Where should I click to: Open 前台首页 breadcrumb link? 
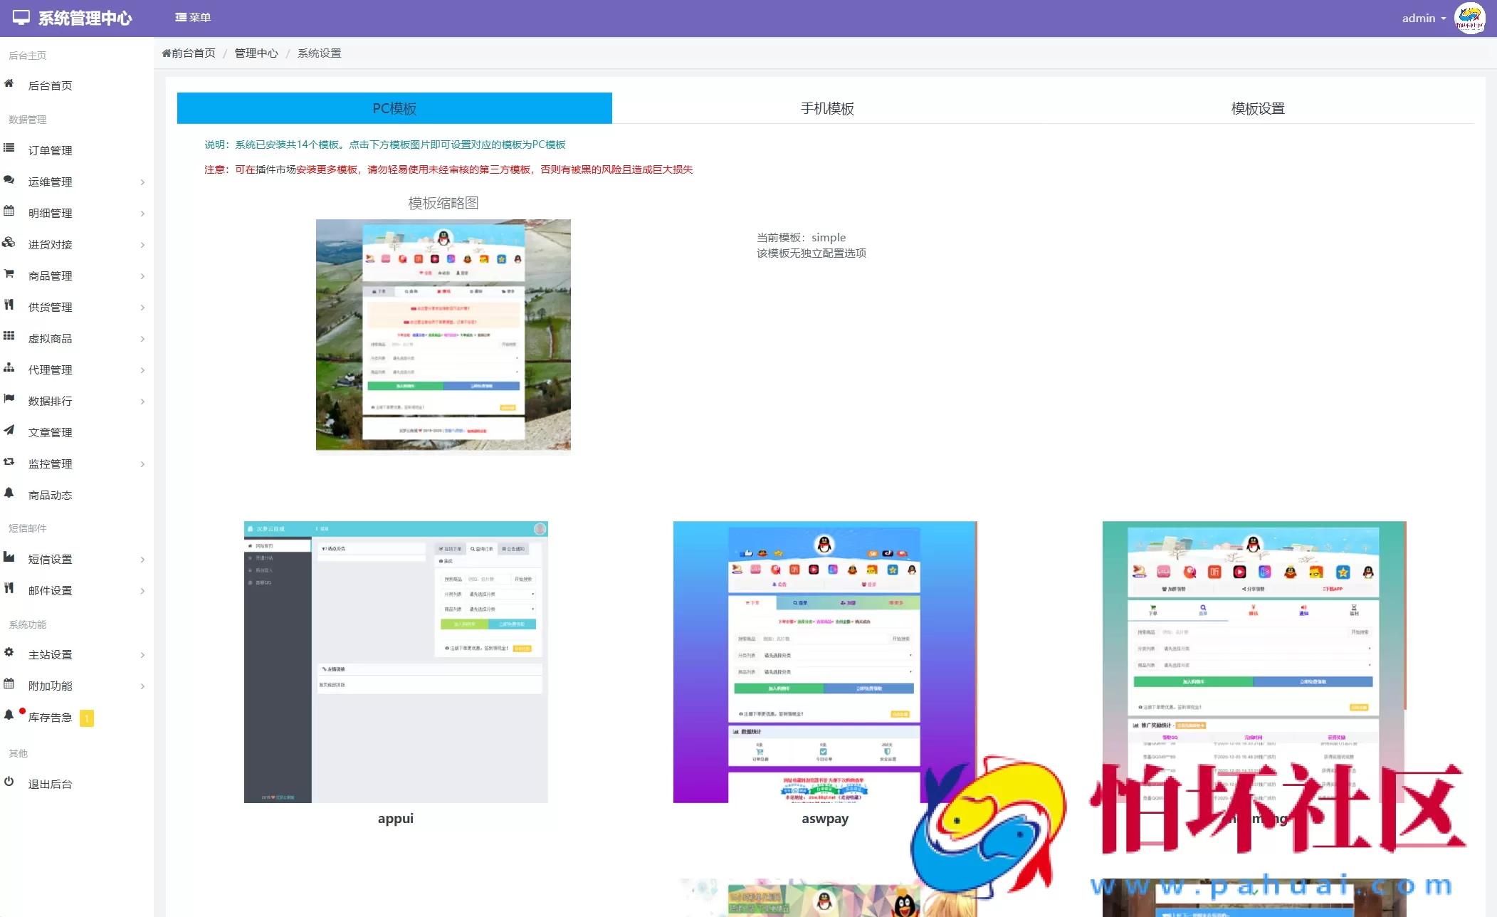tap(189, 53)
